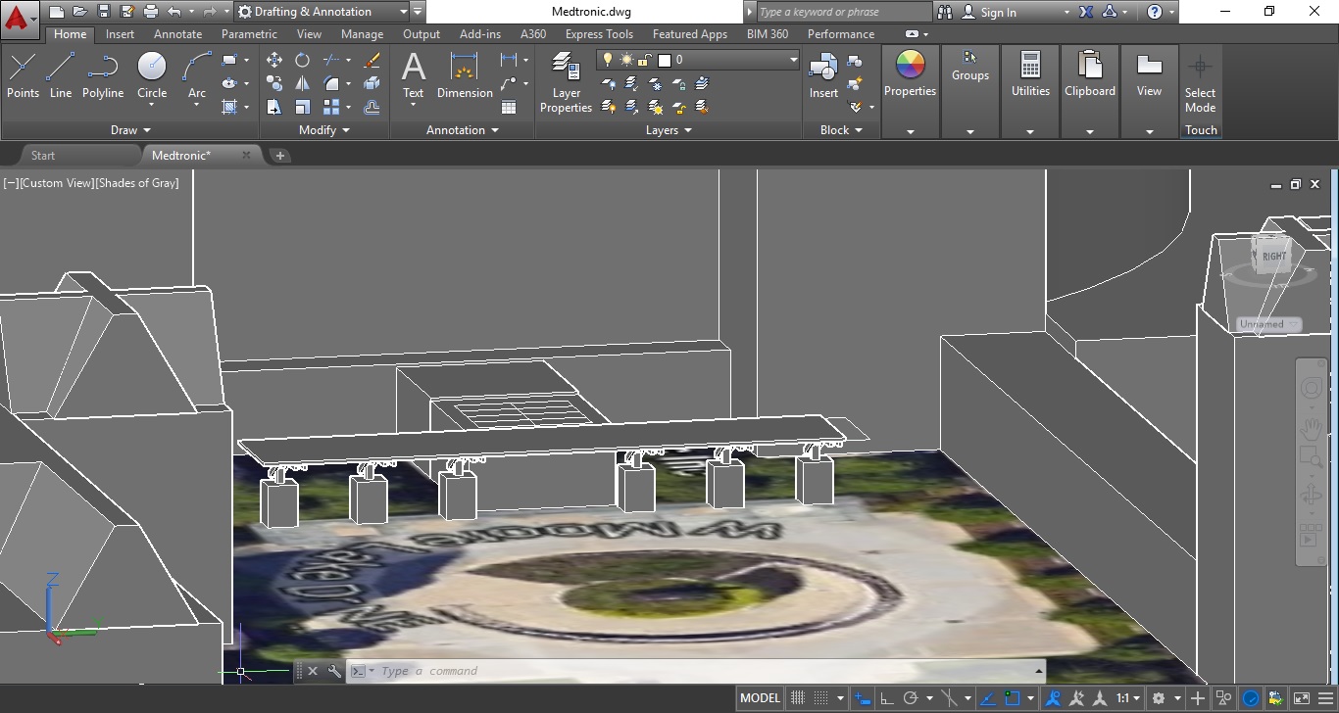Viewport: 1339px width, 713px height.
Task: Click the Move tool in Modify panel
Action: tap(274, 60)
